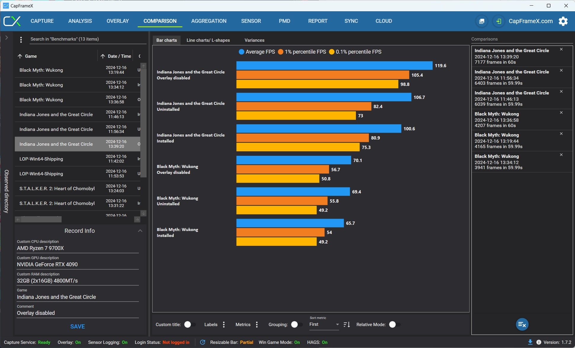Open the REPORT tab
This screenshot has width=575, height=348.
pos(318,21)
